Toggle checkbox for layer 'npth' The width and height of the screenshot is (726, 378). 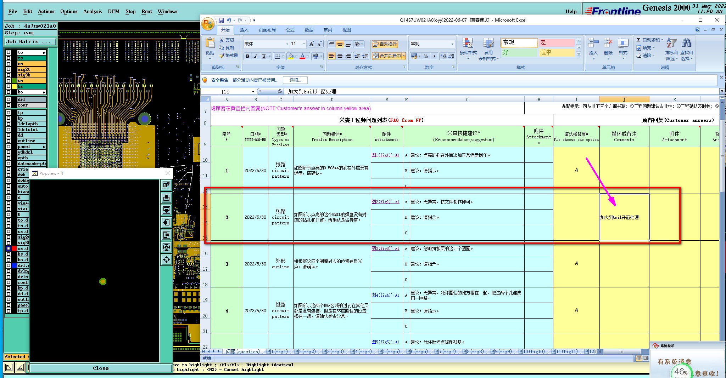pos(9,158)
